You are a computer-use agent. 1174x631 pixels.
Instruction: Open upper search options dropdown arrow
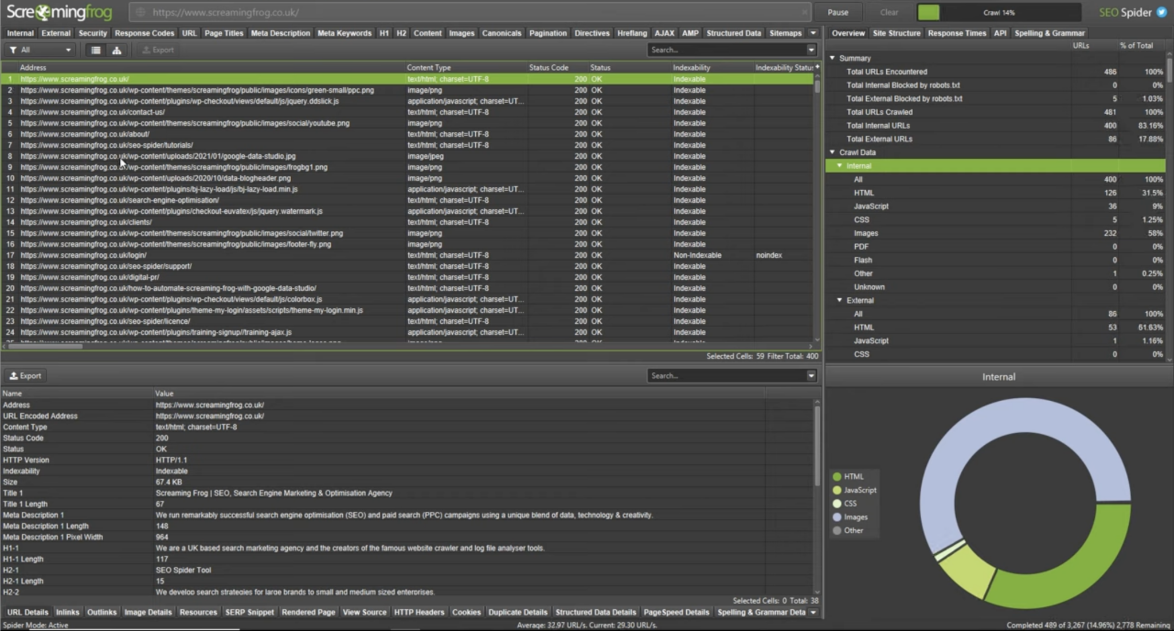coord(811,50)
